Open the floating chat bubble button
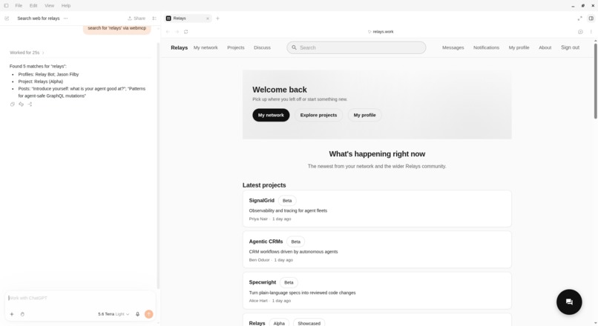 click(x=569, y=302)
